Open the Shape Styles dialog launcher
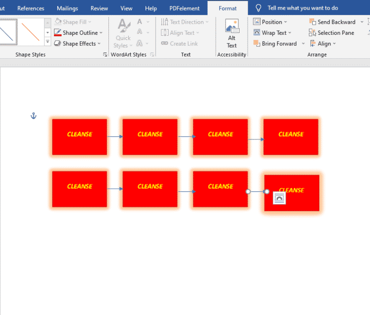The height and width of the screenshot is (315, 370). (105, 55)
